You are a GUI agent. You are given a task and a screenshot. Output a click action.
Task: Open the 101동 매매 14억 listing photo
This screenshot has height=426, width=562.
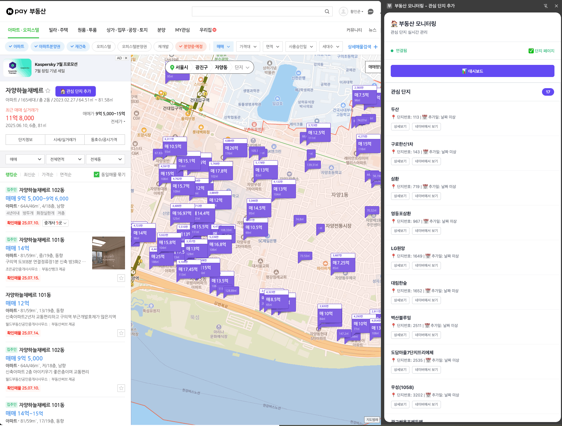[109, 253]
